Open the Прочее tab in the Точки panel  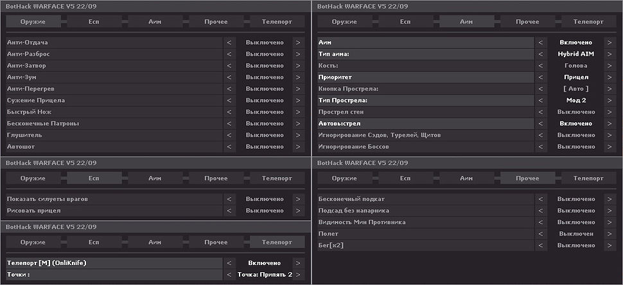pos(216,242)
